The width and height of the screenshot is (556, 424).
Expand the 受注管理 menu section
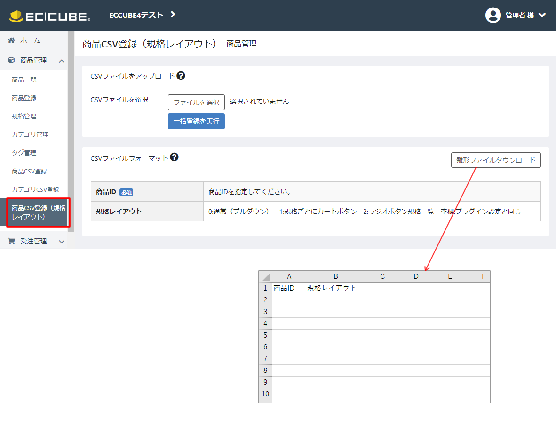click(x=61, y=242)
